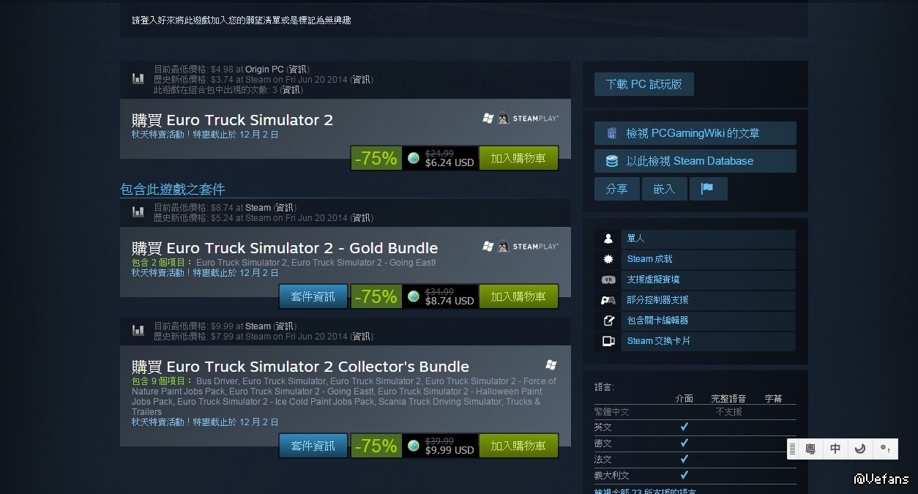The height and width of the screenshot is (494, 918).
Task: Expand all 23 supported languages link
Action: 645,491
